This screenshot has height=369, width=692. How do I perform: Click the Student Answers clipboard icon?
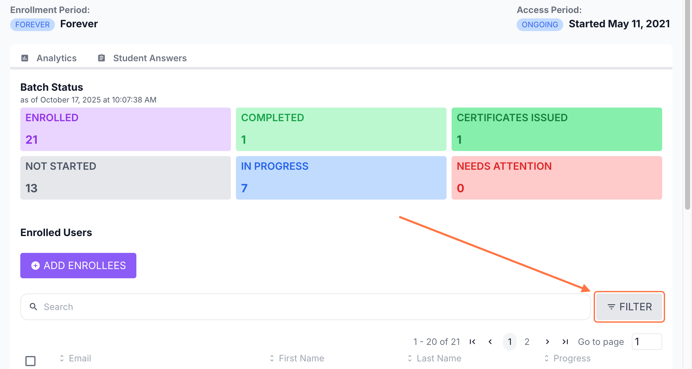(101, 58)
